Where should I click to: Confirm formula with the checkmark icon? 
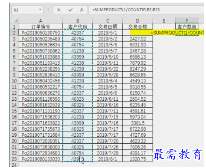coord(70,10)
